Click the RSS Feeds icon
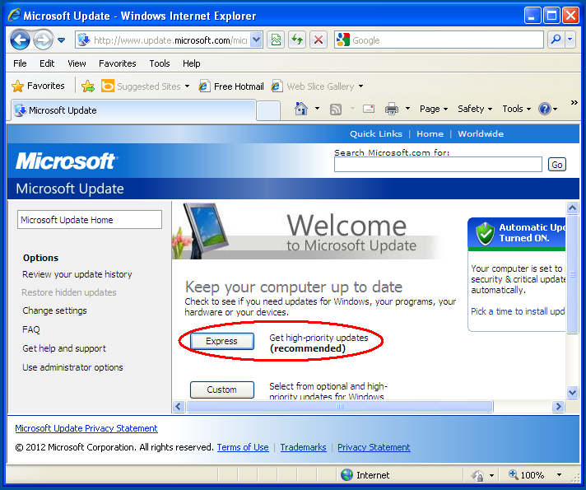The height and width of the screenshot is (490, 586). (x=336, y=110)
